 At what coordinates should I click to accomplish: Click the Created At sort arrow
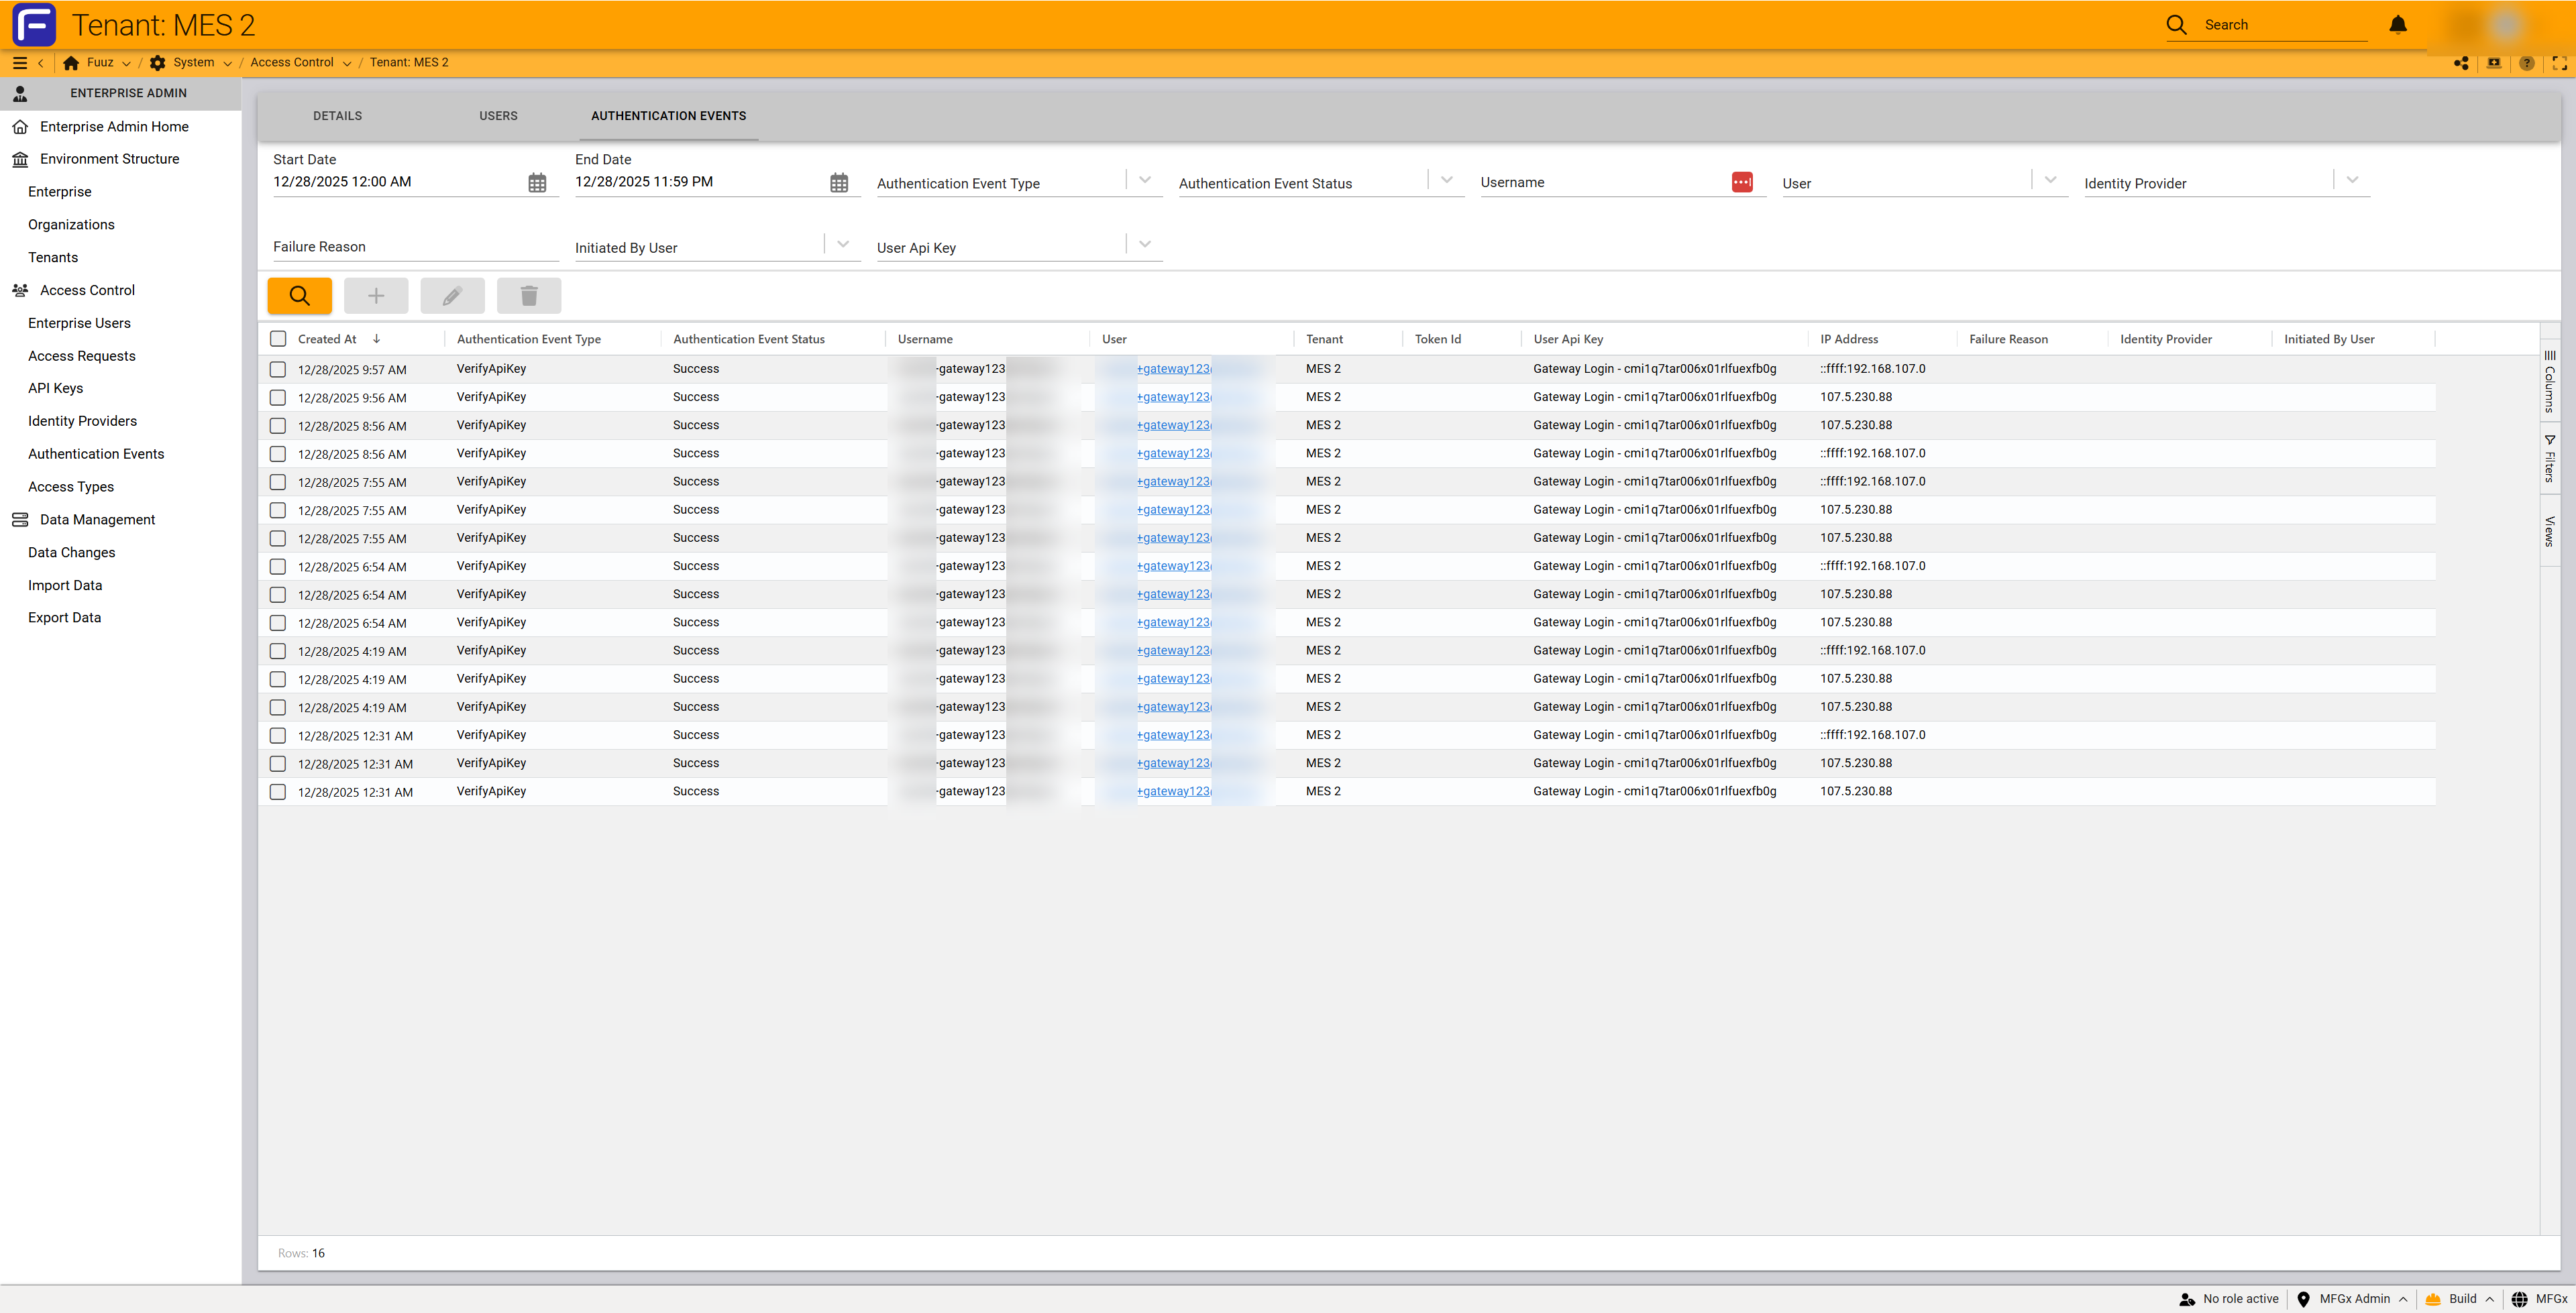[376, 339]
